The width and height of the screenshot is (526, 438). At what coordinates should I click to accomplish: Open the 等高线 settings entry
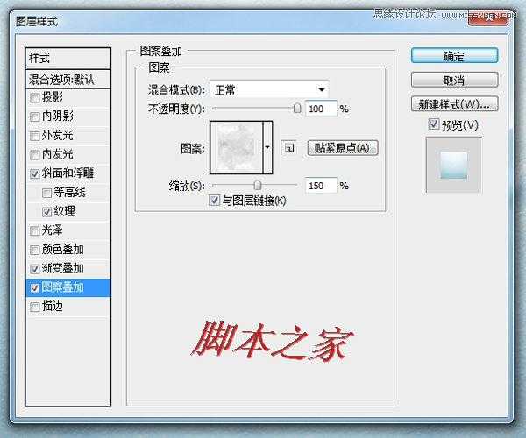click(69, 192)
